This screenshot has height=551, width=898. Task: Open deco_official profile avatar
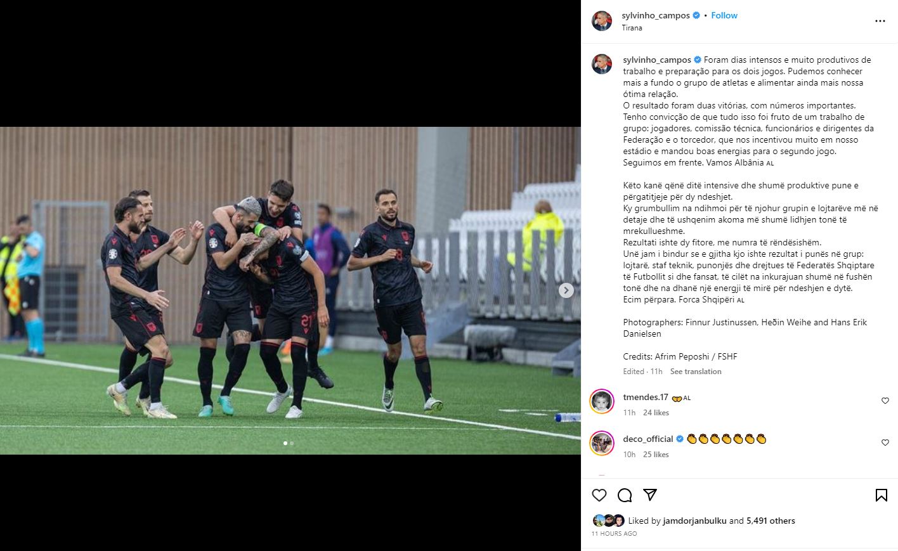(x=602, y=443)
